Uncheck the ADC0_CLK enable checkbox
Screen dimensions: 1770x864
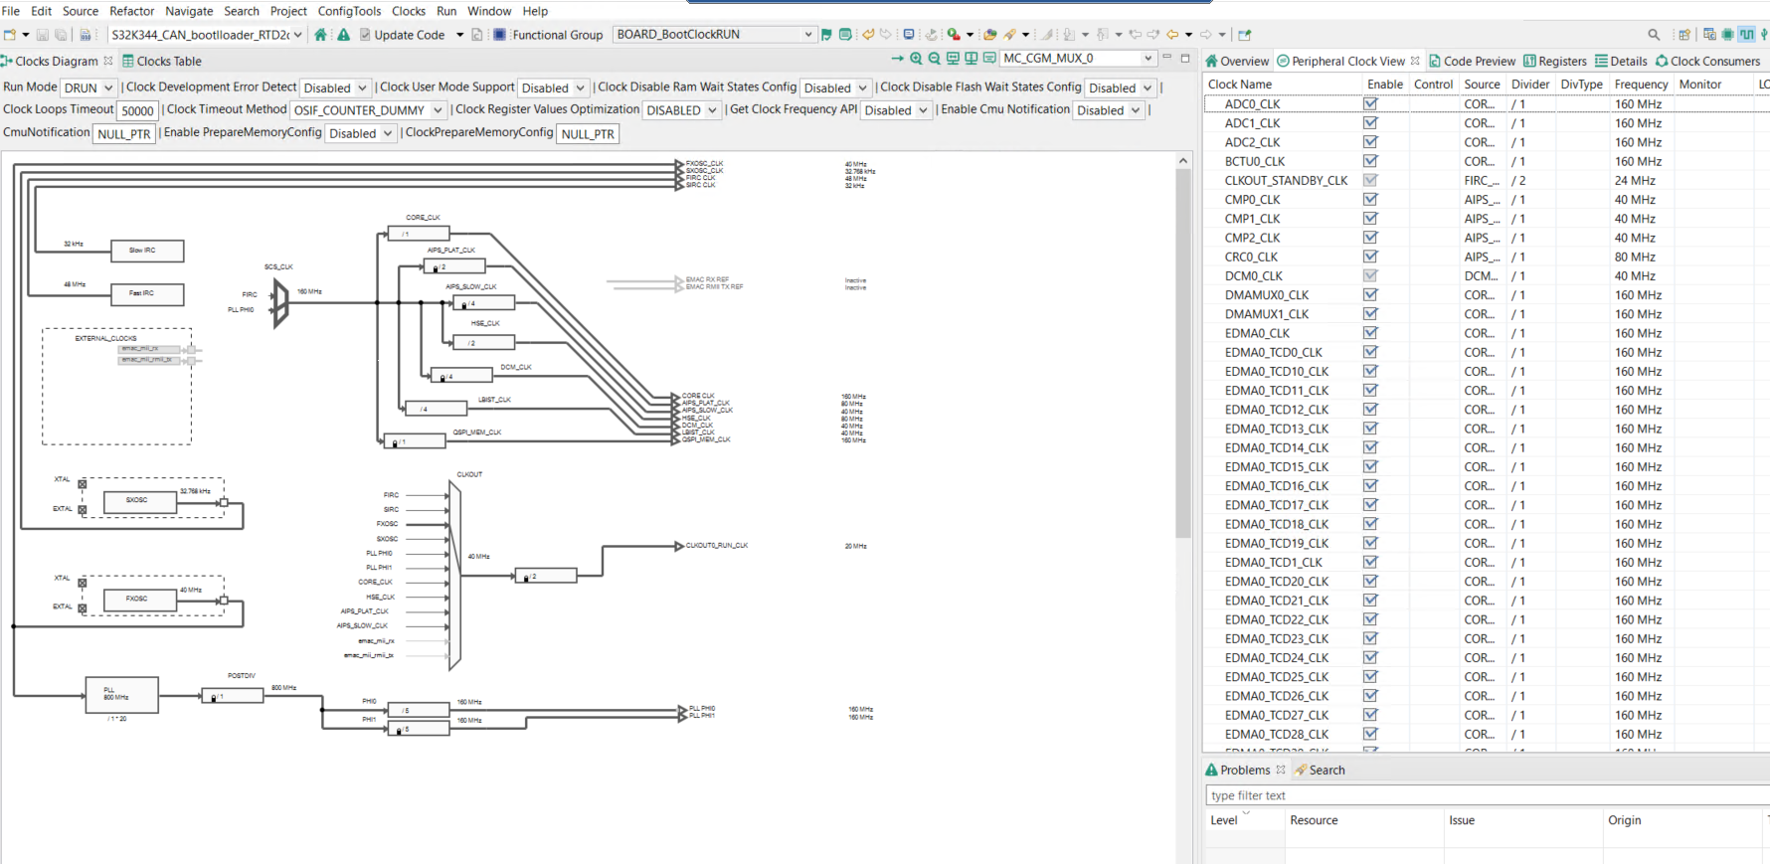1370,103
